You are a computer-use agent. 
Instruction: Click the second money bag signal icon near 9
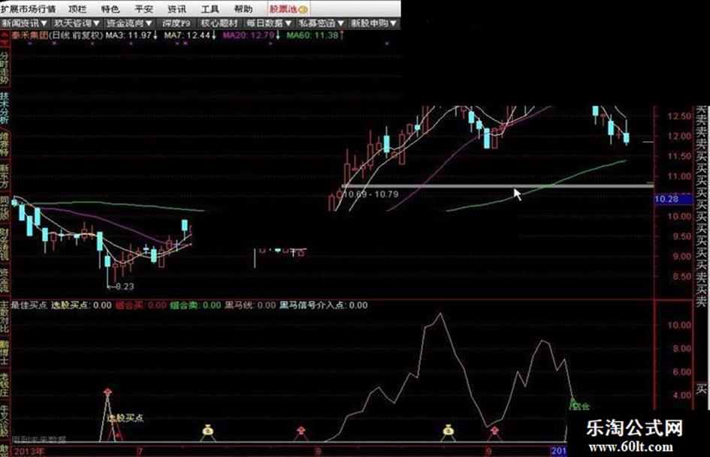tap(448, 431)
